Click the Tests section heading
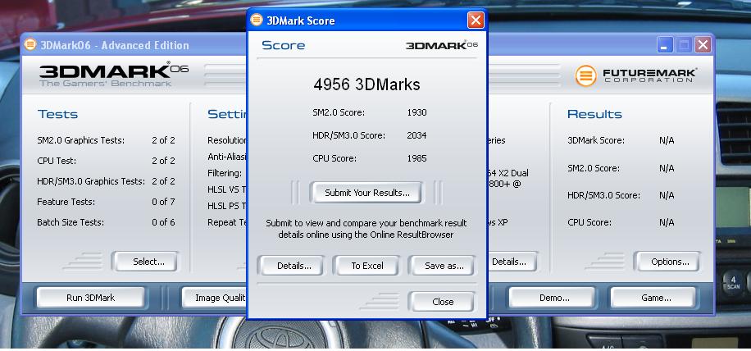 [57, 114]
